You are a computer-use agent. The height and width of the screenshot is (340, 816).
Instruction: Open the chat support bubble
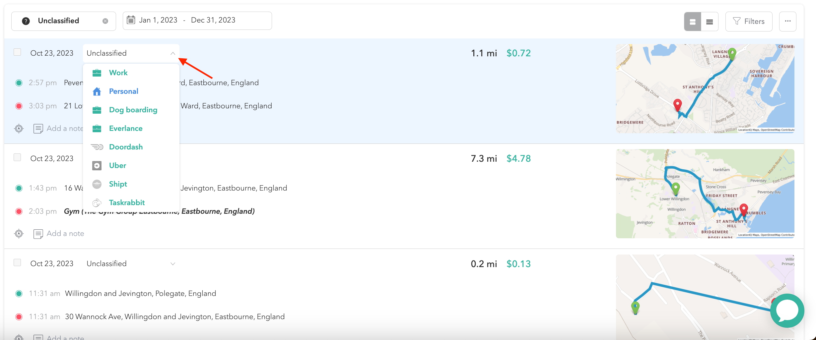pyautogui.click(x=787, y=311)
